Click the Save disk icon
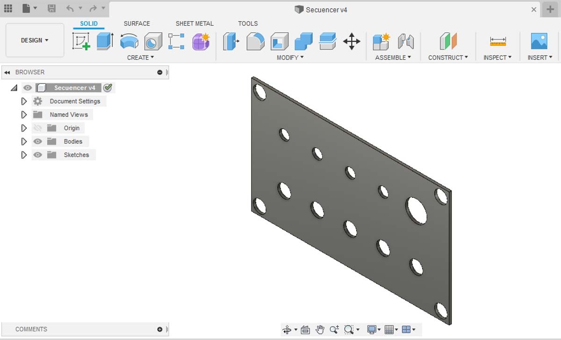The image size is (561, 340). 52,8
